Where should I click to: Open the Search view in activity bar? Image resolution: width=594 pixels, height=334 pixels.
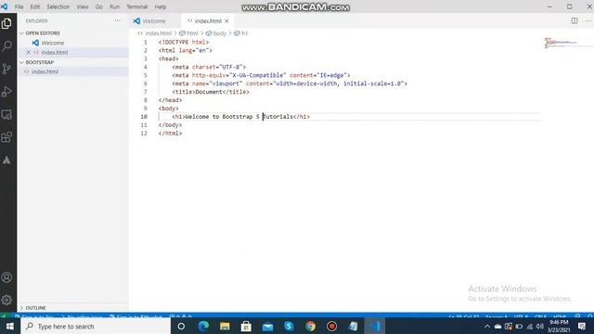coord(6,46)
